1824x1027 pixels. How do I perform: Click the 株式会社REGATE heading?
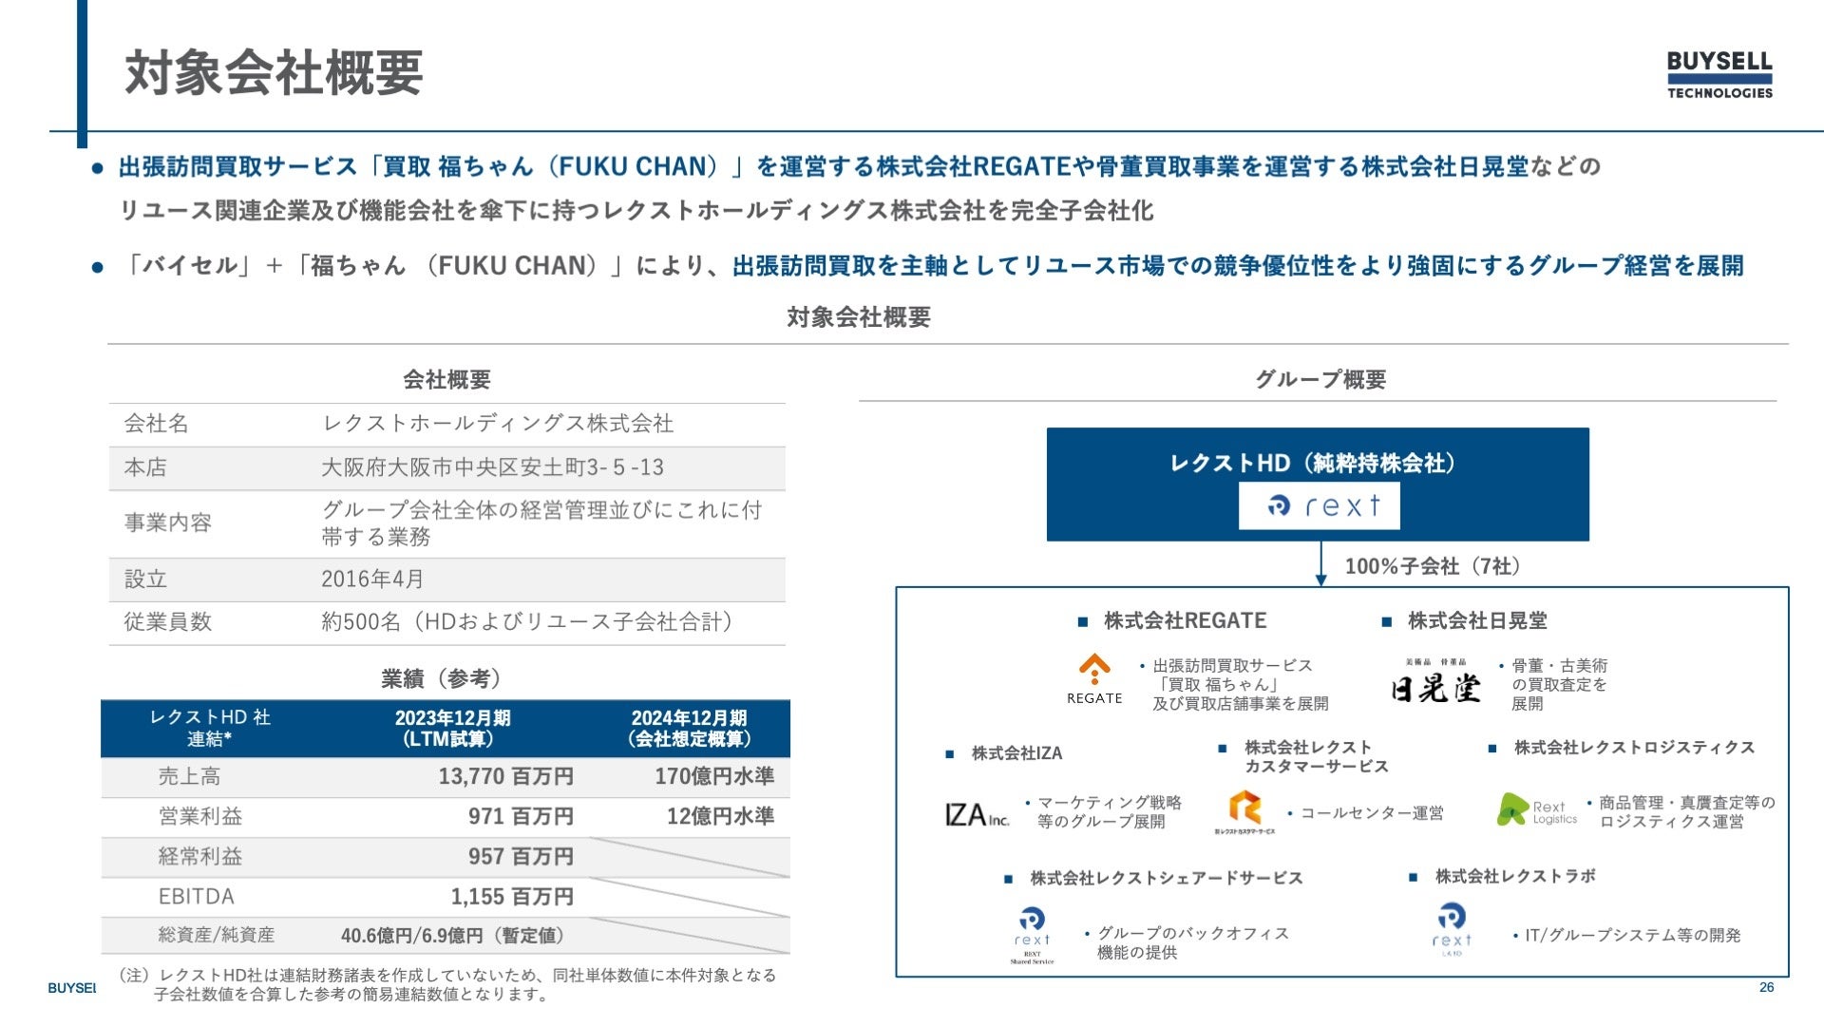[1185, 621]
